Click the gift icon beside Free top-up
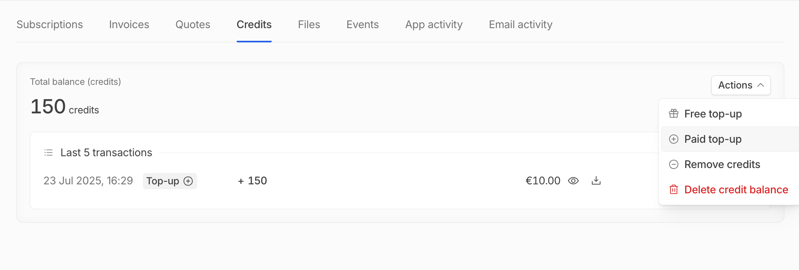 coord(674,114)
